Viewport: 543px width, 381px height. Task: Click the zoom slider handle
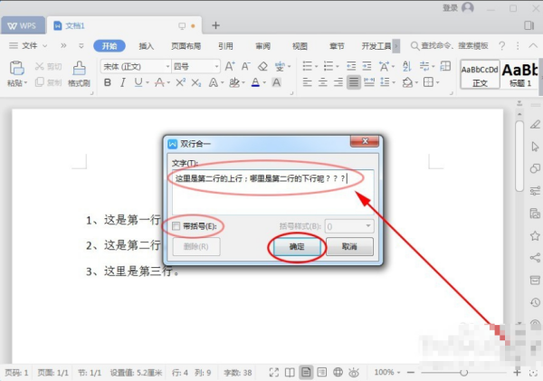(x=463, y=373)
